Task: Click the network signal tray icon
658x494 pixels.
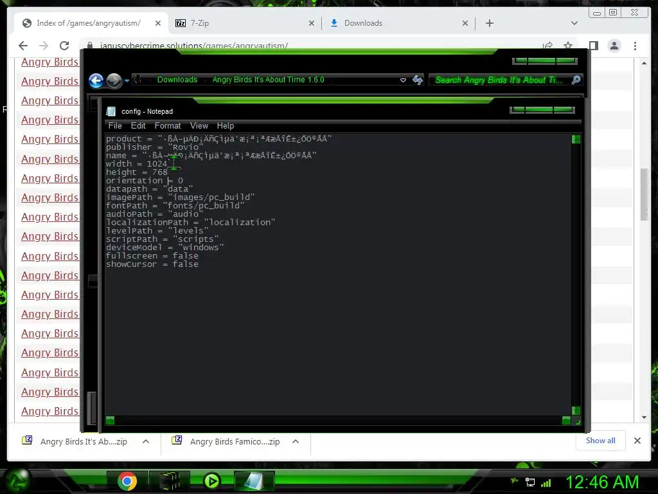Action: point(546,482)
